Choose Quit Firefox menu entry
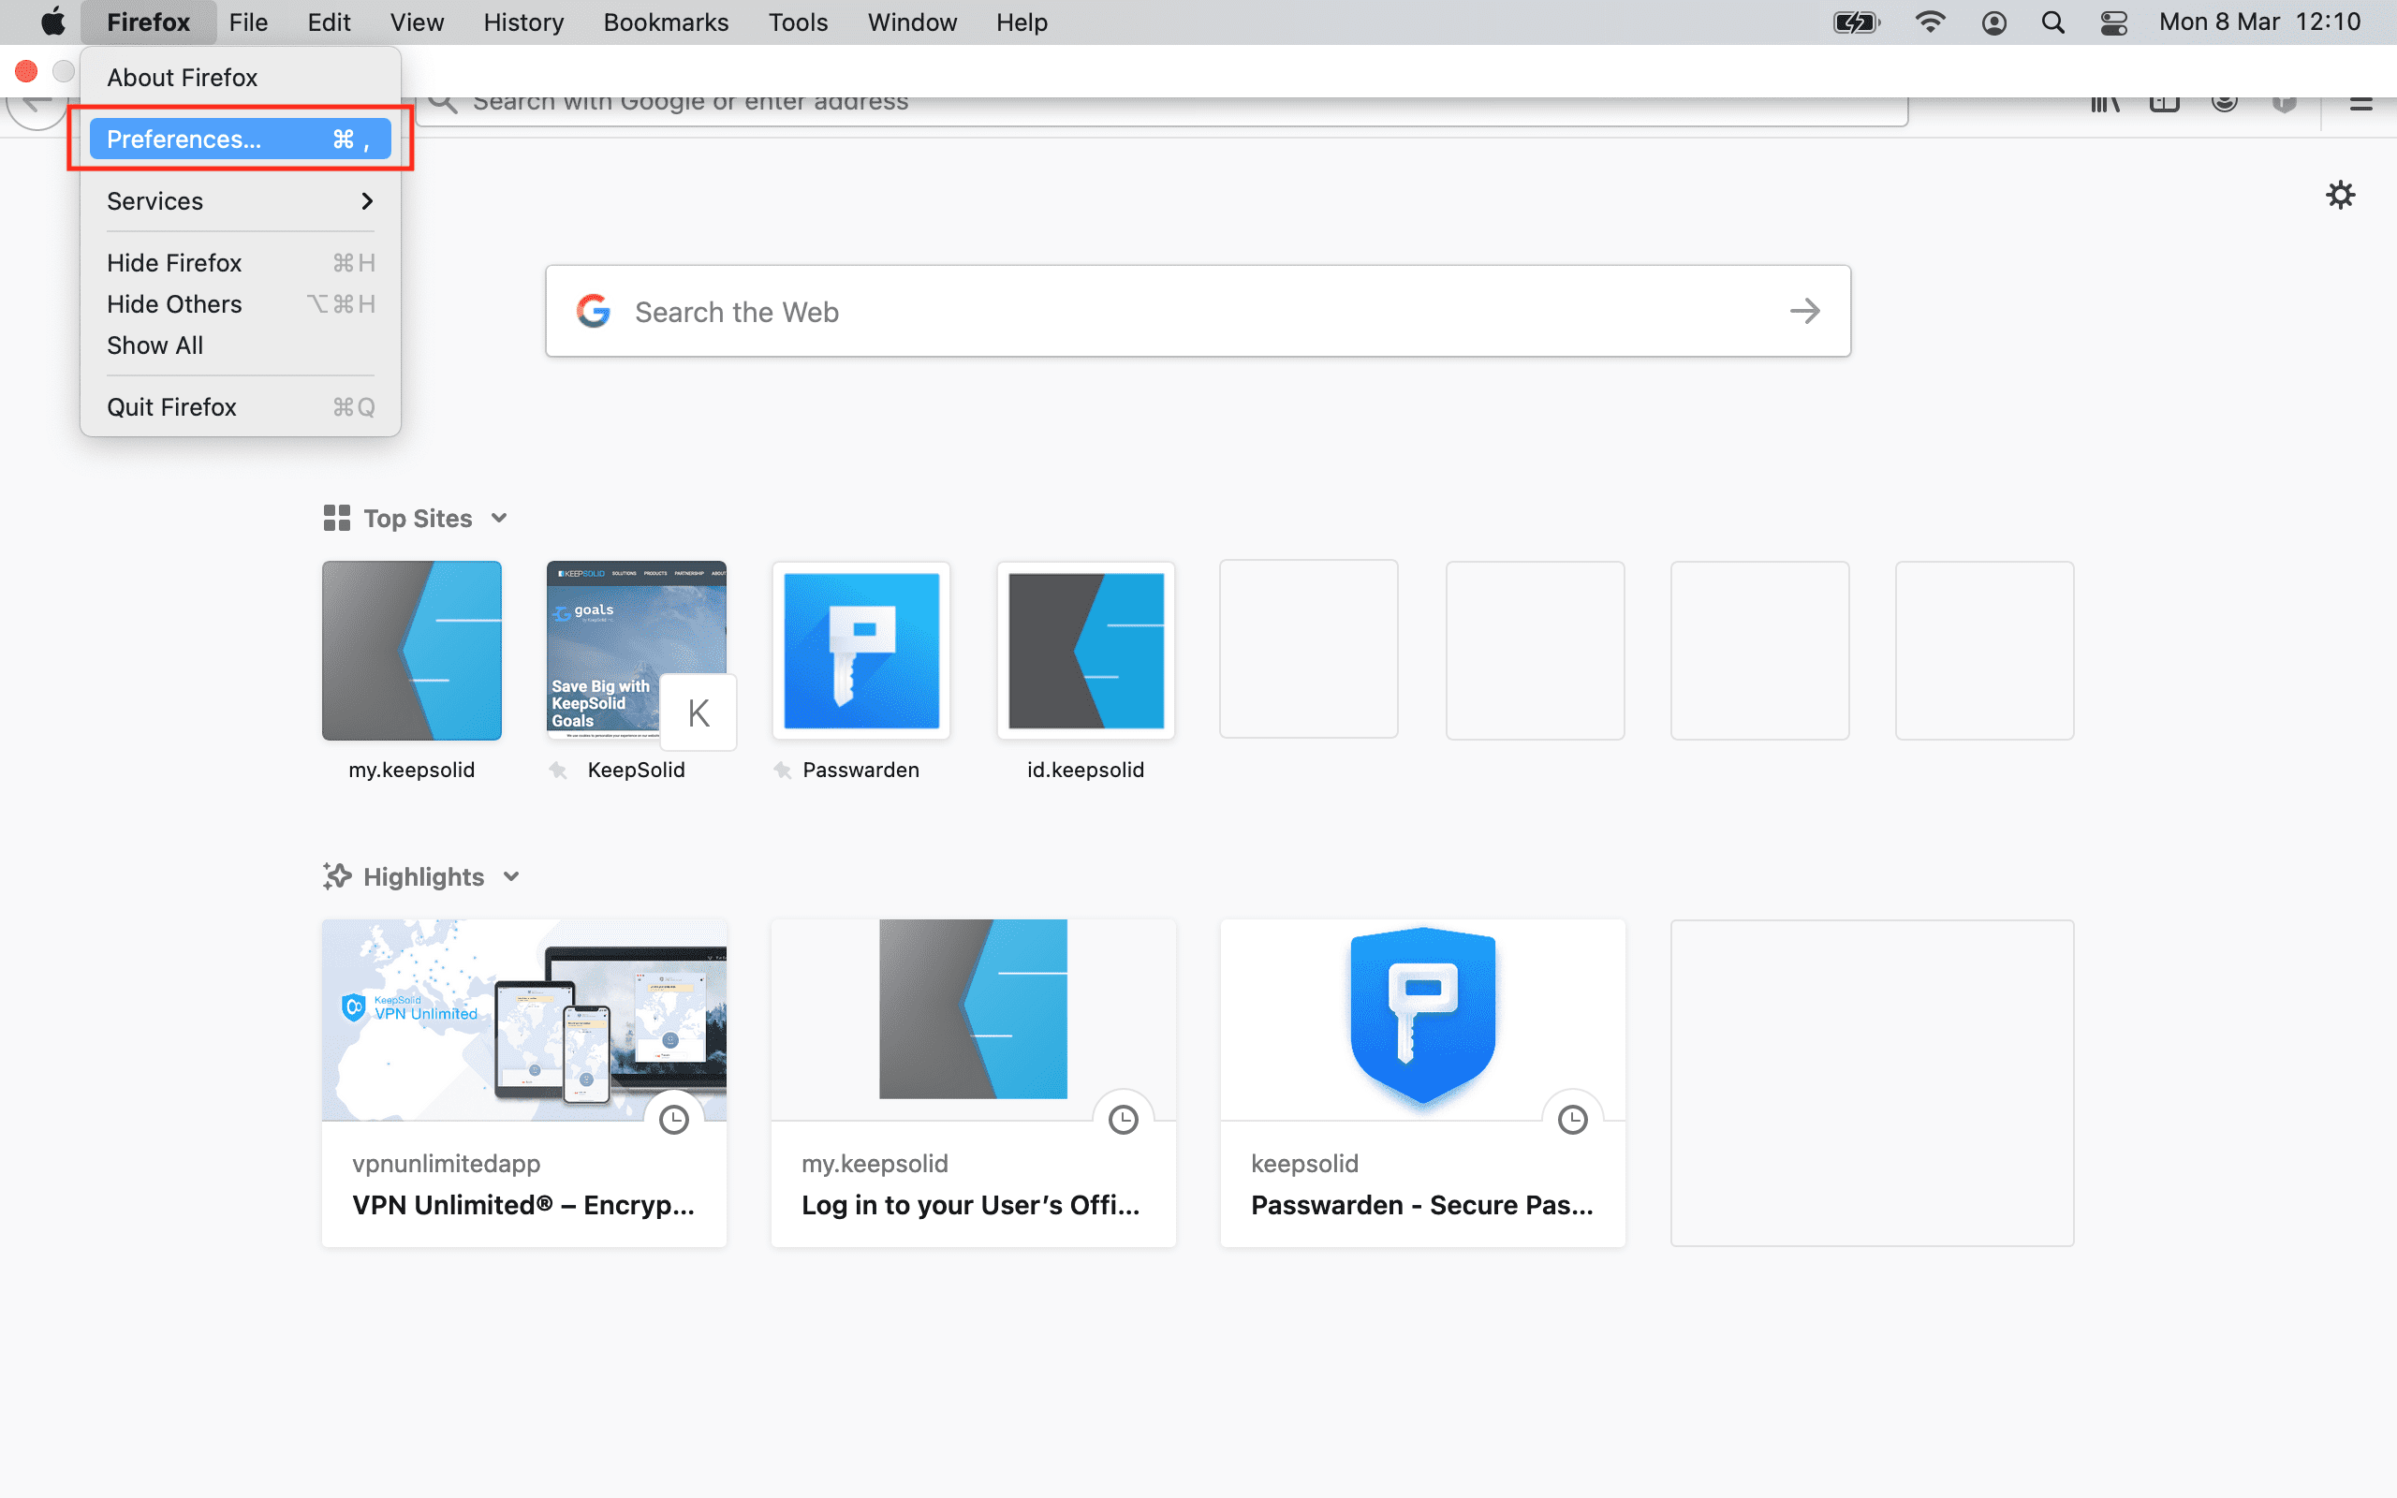 pos(240,407)
